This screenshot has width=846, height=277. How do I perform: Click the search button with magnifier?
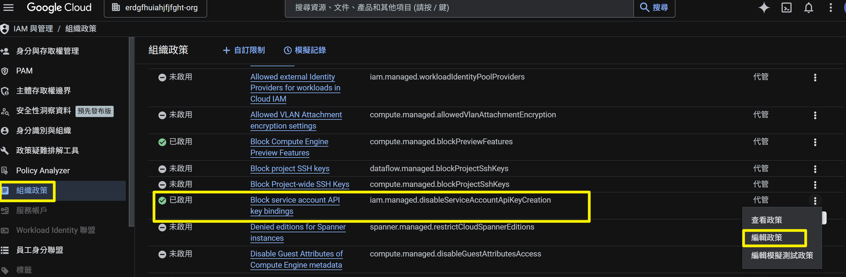coord(654,7)
